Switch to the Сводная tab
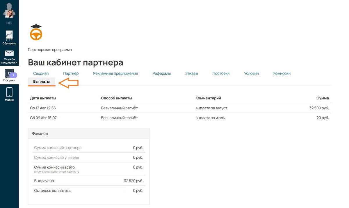This screenshot has width=349, height=208. 41,73
